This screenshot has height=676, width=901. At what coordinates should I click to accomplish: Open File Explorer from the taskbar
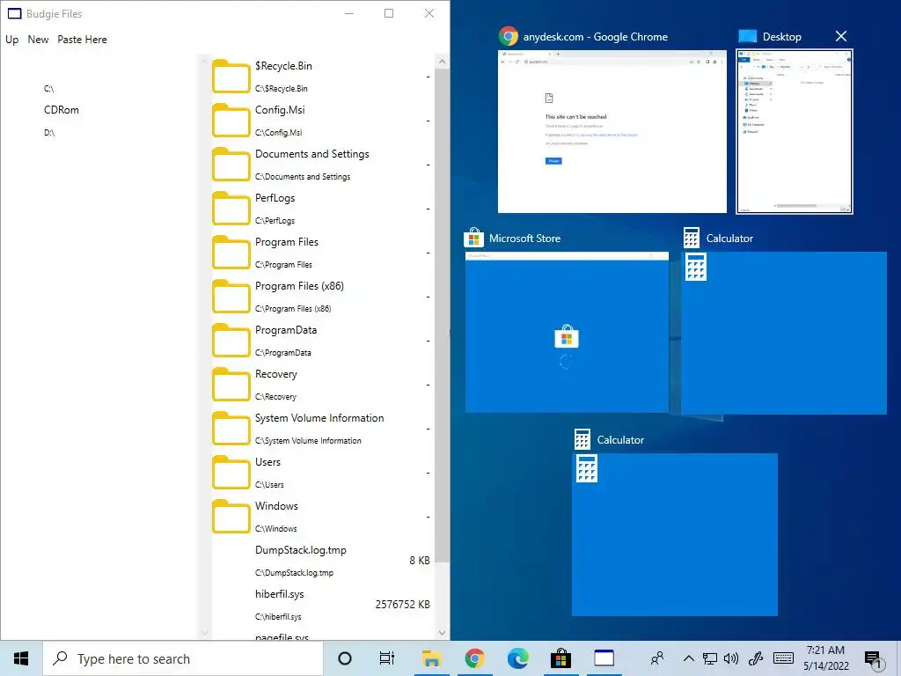tap(431, 658)
